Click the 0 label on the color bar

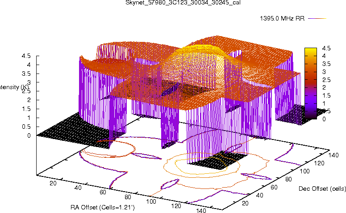pyautogui.click(x=324, y=119)
